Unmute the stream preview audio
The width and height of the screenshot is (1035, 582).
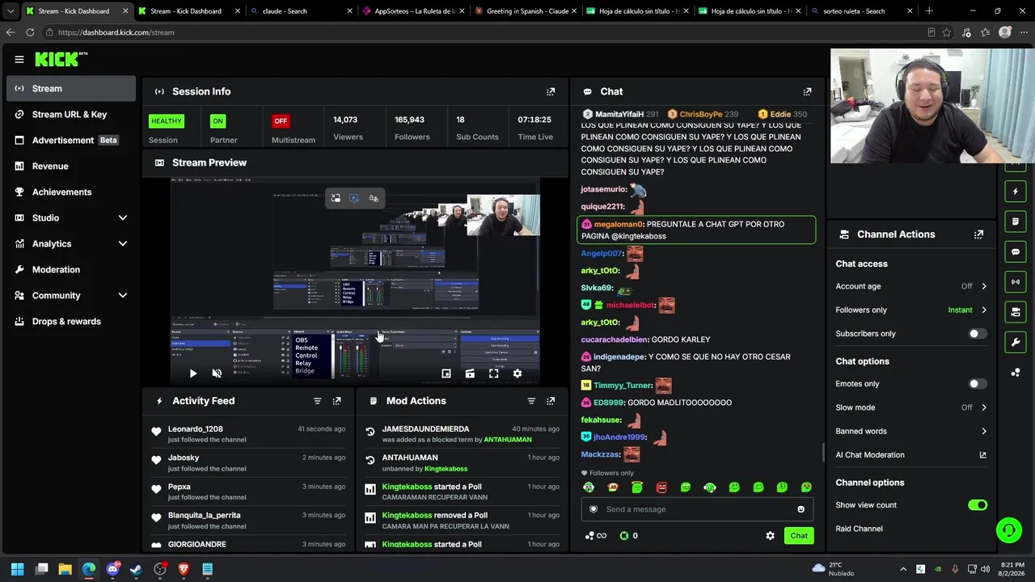tap(217, 373)
